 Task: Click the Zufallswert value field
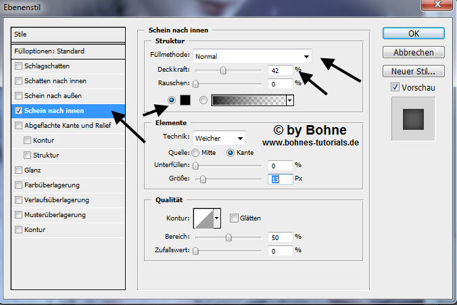click(x=280, y=251)
